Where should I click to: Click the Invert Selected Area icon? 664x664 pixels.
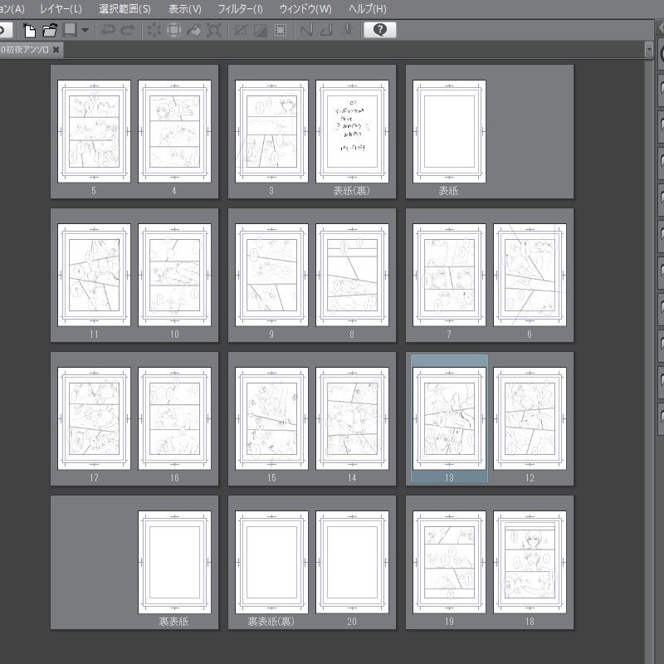(260, 30)
